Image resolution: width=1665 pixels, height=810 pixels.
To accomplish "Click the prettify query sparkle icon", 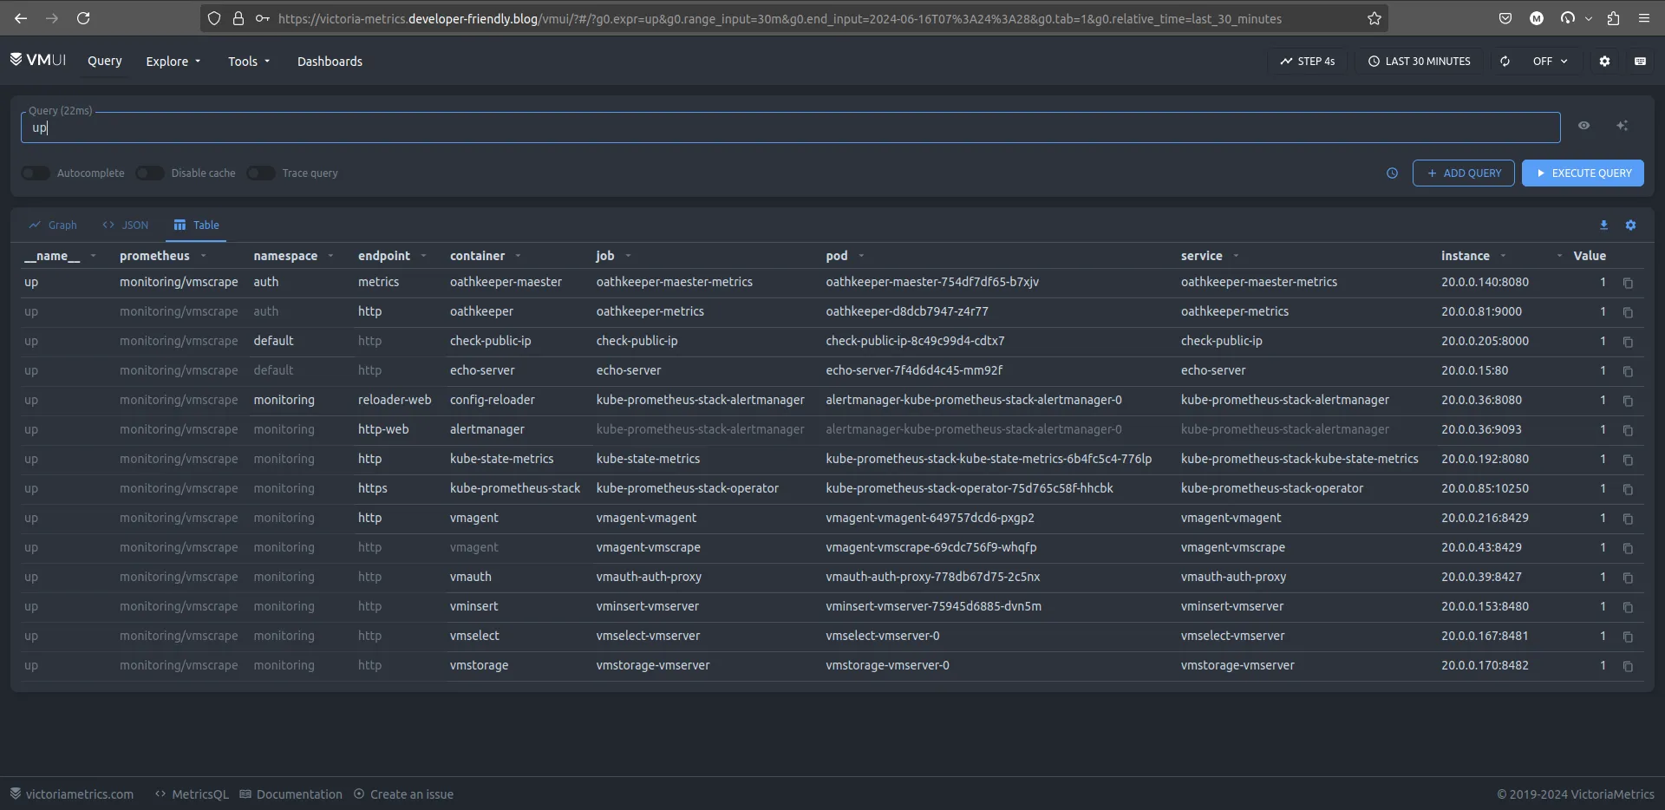I will [1622, 126].
